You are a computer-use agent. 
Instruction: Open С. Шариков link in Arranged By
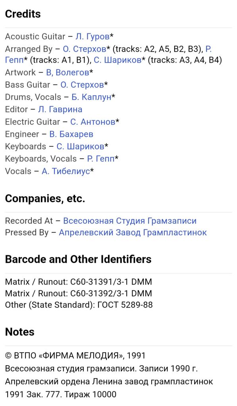118,60
